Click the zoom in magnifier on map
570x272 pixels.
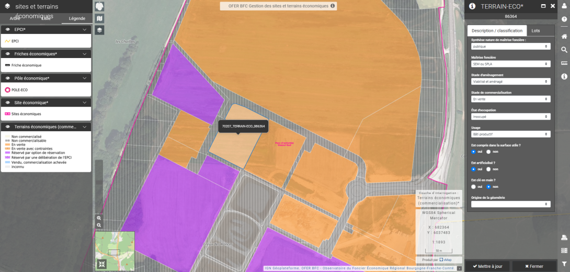point(99,218)
